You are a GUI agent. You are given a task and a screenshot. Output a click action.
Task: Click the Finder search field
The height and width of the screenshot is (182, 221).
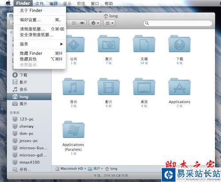(178, 23)
